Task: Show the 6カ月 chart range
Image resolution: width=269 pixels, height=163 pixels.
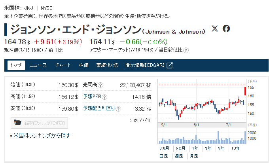Action: point(180,148)
